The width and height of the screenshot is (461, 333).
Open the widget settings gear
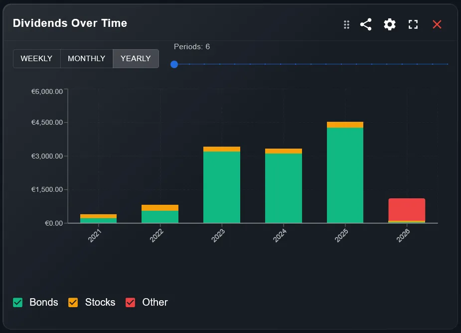(389, 24)
